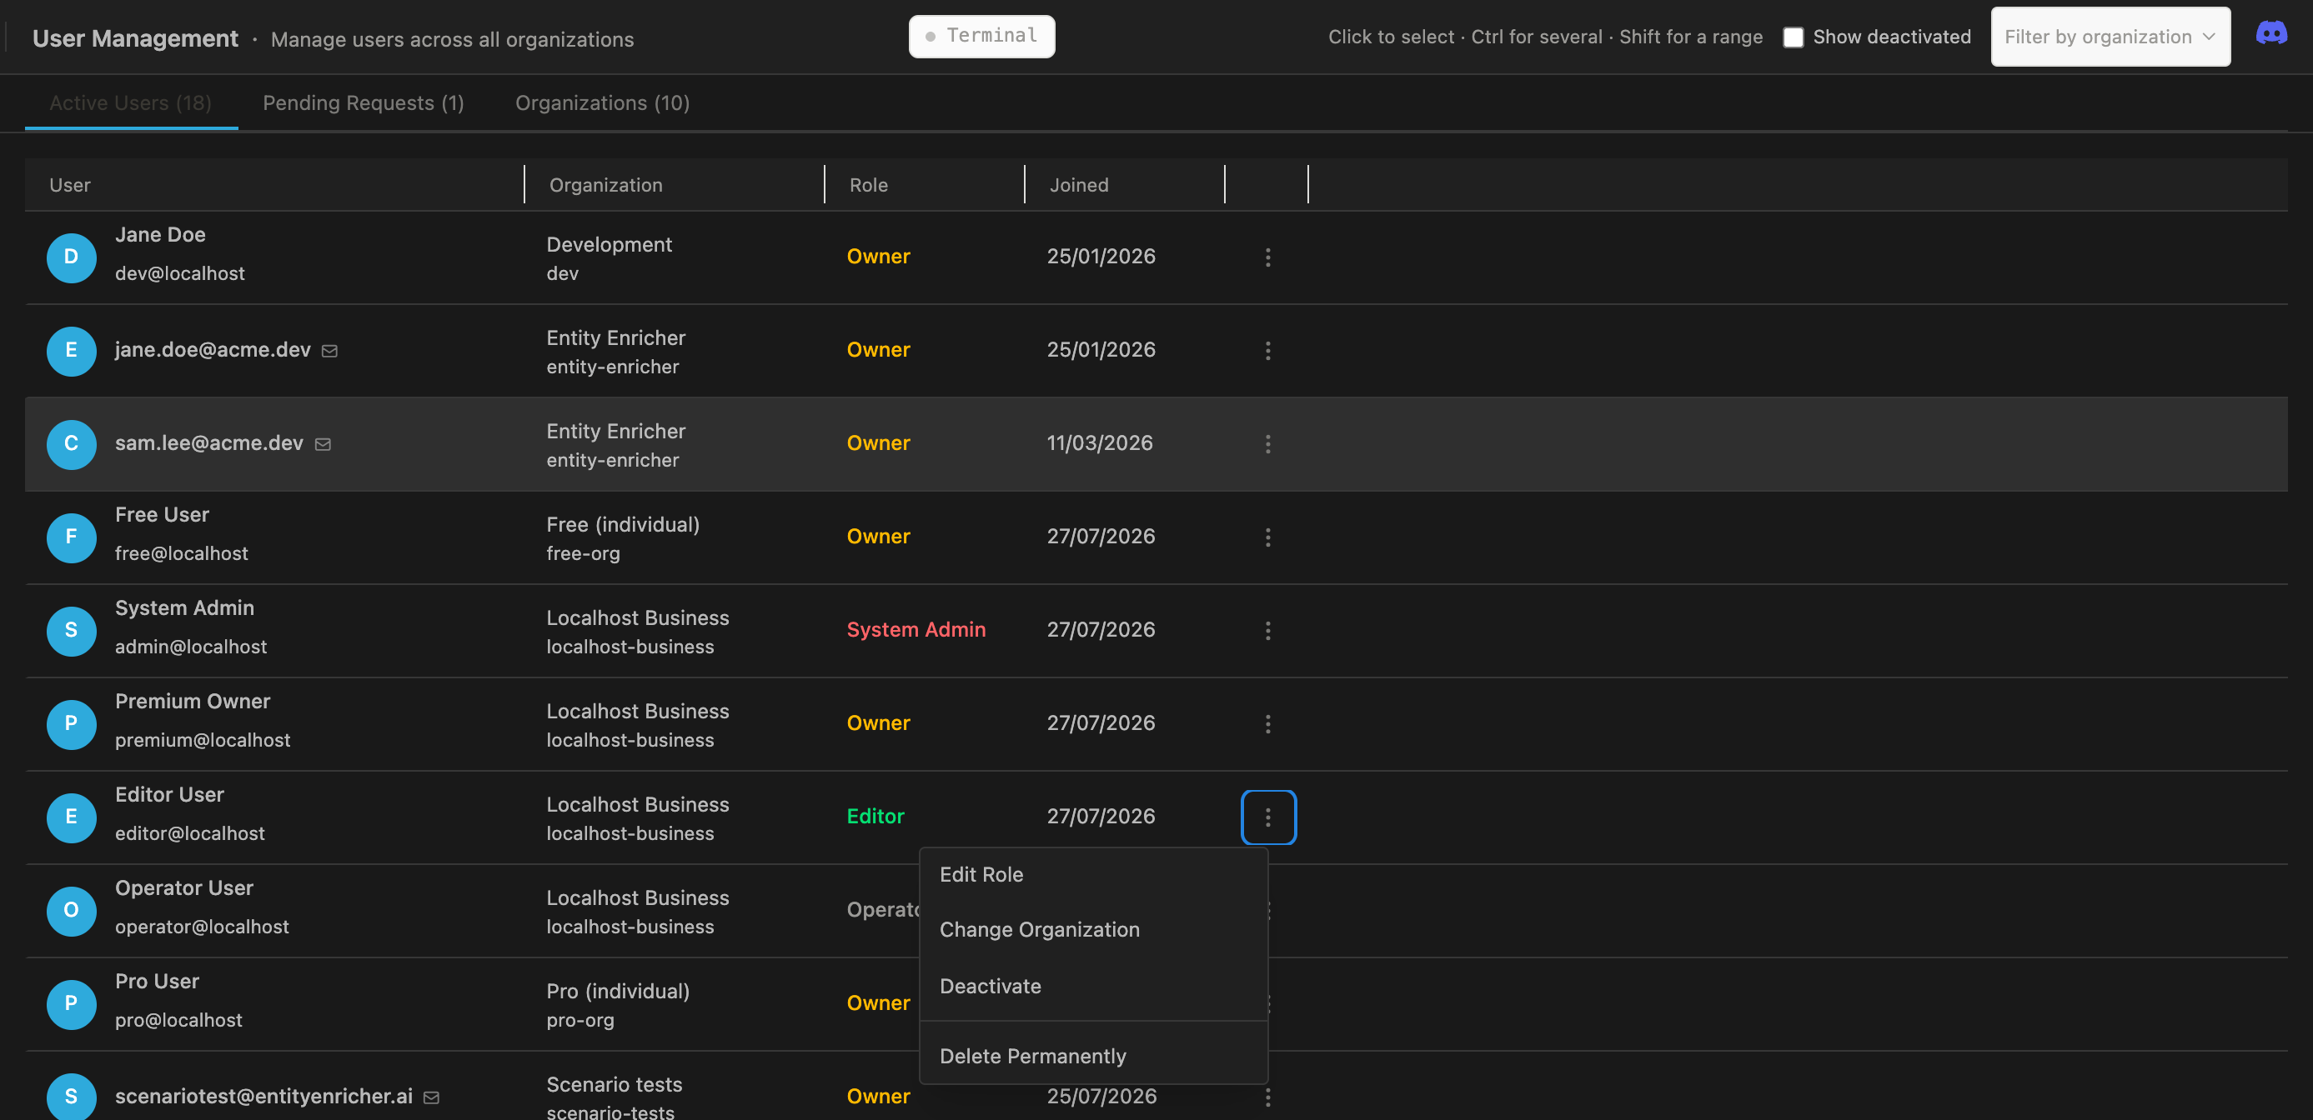Screen dimensions: 2313x1120
Task: Click the D avatar of Jane Doe
Action: (x=71, y=257)
